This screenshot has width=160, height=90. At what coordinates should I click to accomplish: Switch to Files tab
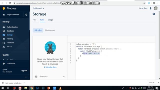point(34,20)
